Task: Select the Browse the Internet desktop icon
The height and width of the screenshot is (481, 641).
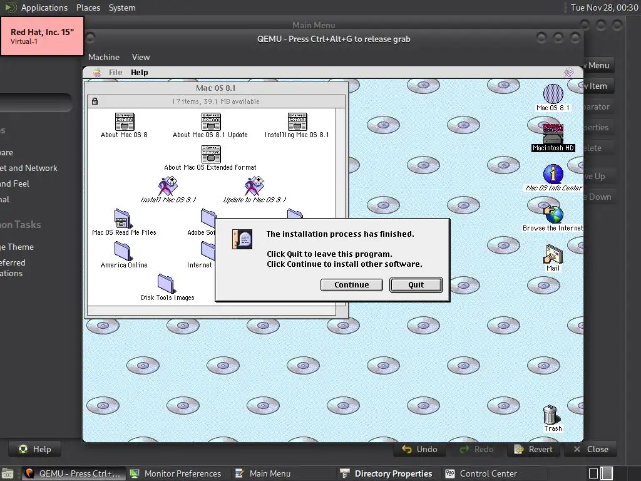Action: (x=553, y=214)
